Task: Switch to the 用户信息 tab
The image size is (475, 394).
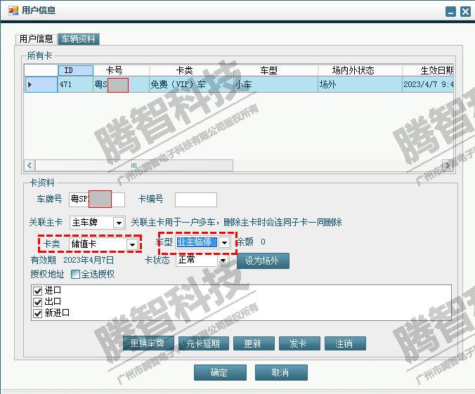Action: pyautogui.click(x=36, y=39)
